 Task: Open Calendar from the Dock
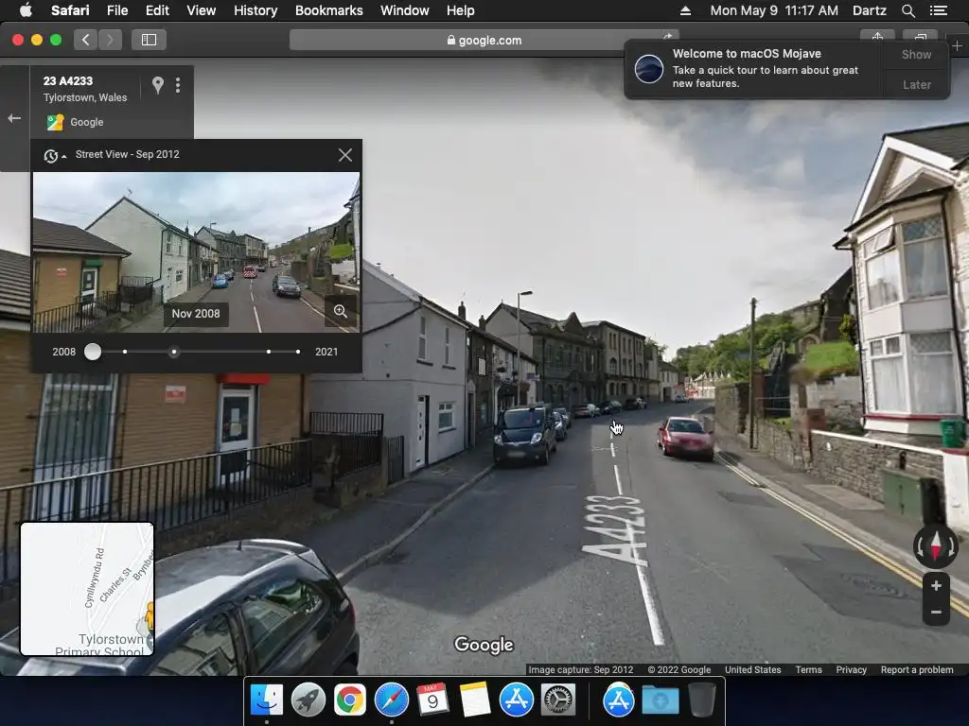click(432, 700)
